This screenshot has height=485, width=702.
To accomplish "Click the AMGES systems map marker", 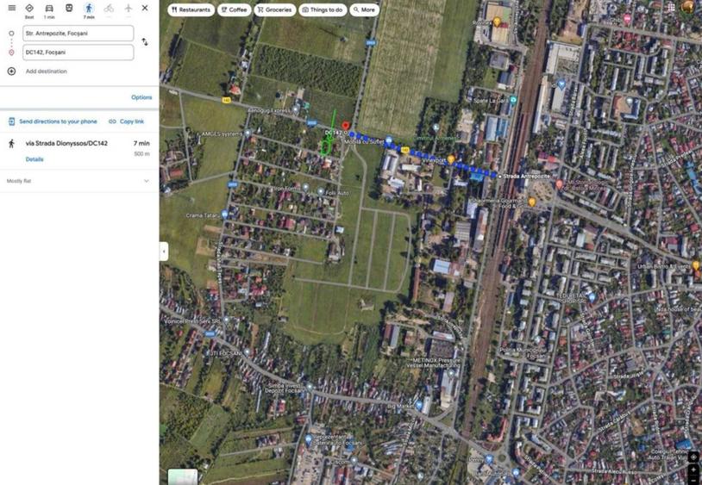I will [248, 134].
